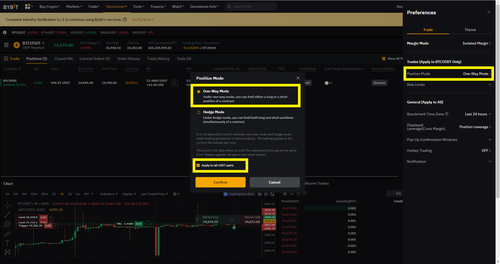Select the text tool on the chart

[7, 243]
